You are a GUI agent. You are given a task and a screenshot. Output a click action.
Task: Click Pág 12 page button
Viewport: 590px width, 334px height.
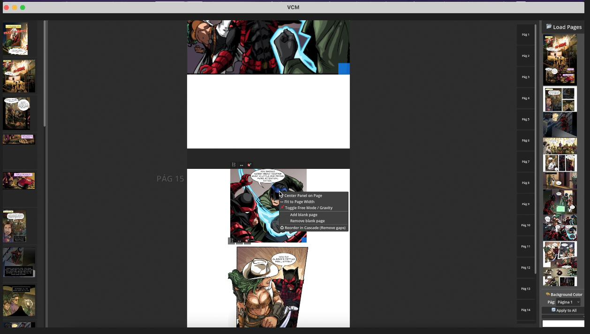click(x=526, y=267)
